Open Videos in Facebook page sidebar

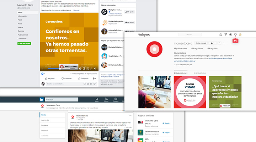pyautogui.click(x=20, y=27)
